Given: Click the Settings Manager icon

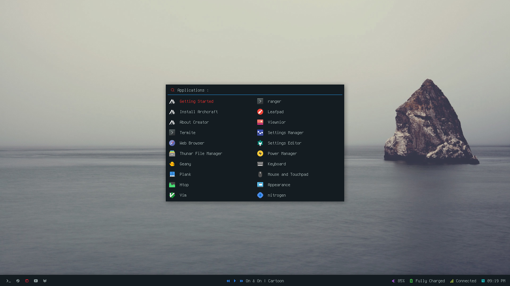Looking at the screenshot, I should point(260,133).
